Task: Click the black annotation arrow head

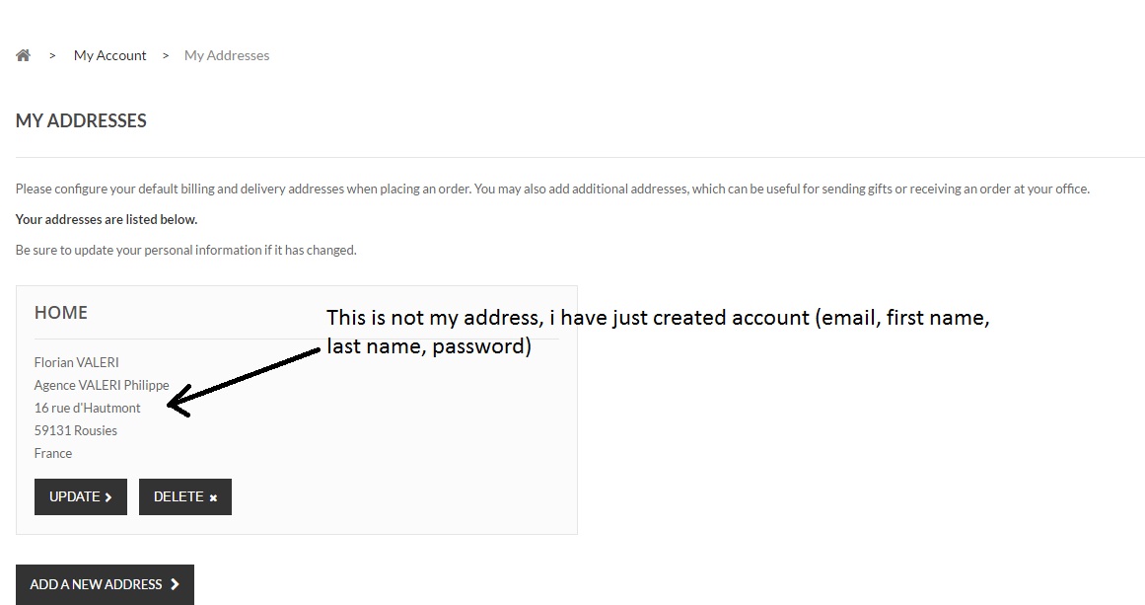Action: (178, 403)
